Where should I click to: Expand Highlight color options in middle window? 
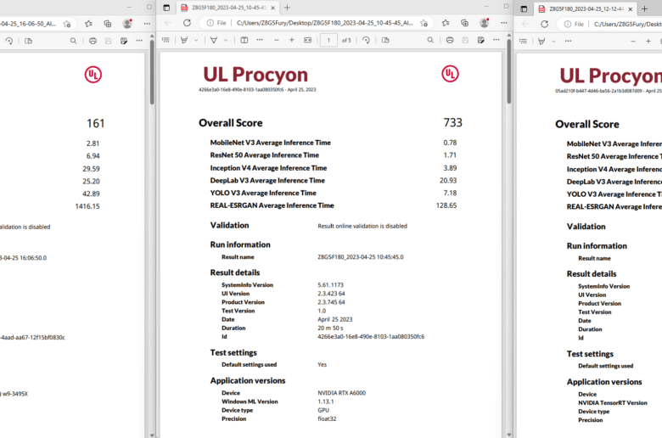226,40
